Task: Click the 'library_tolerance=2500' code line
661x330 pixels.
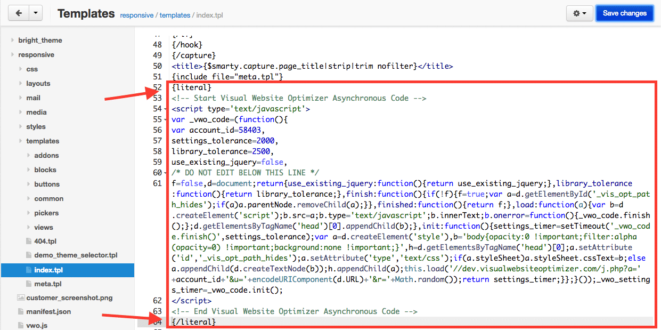Action: tap(223, 151)
